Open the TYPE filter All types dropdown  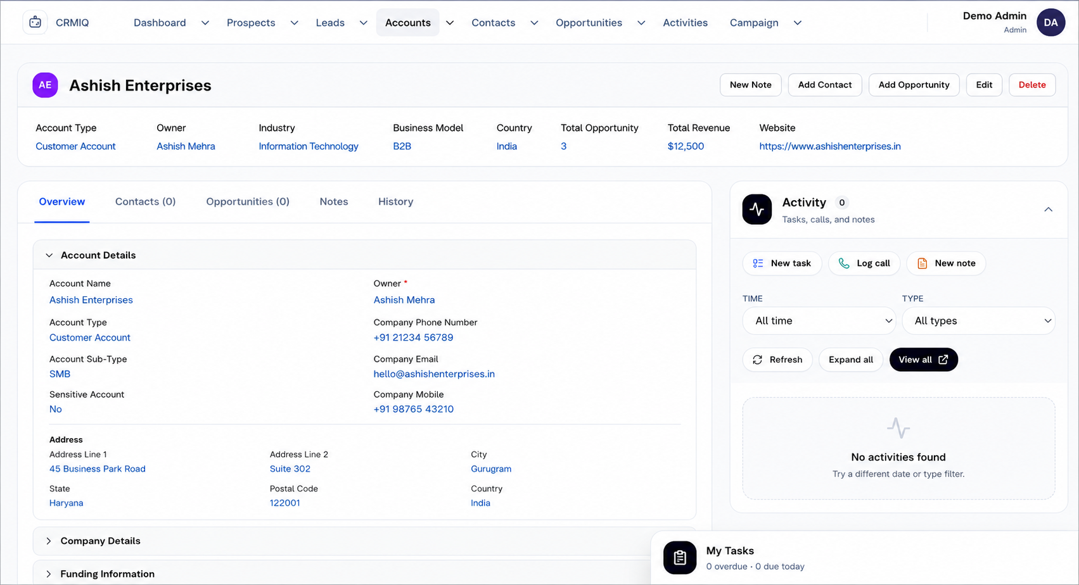coord(979,321)
